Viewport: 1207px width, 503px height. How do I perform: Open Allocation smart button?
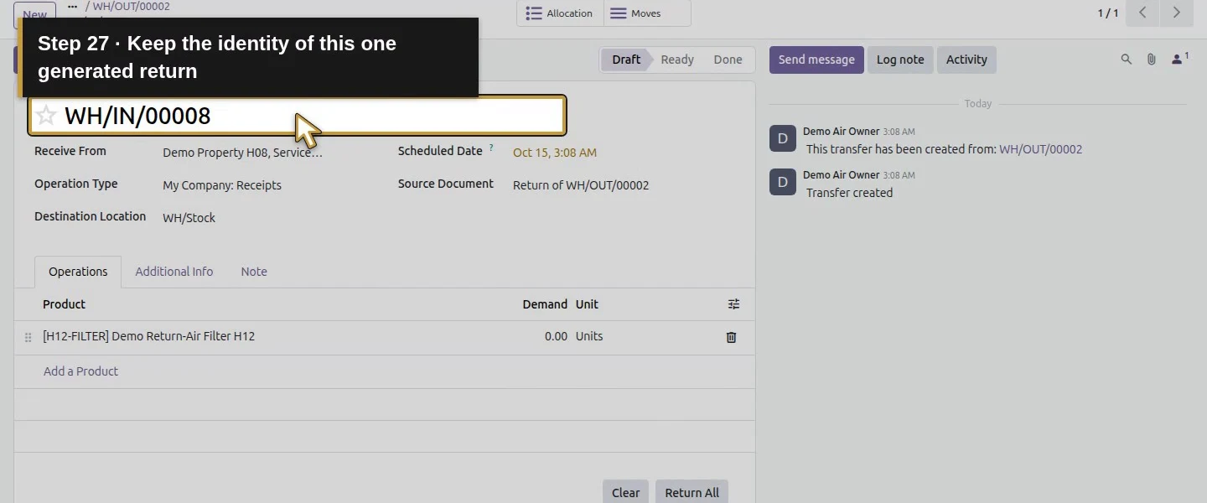(560, 13)
